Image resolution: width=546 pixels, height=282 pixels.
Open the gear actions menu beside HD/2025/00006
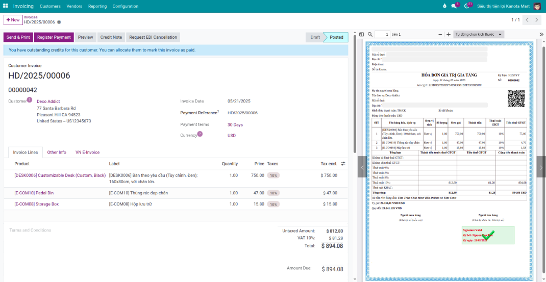pos(59,22)
